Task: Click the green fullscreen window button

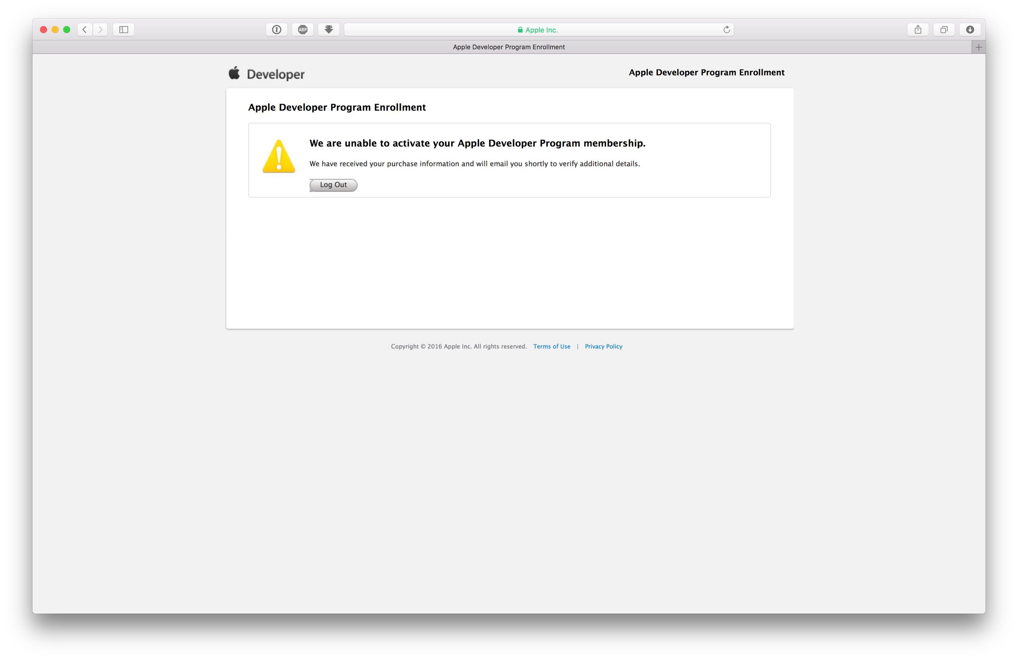Action: point(67,29)
